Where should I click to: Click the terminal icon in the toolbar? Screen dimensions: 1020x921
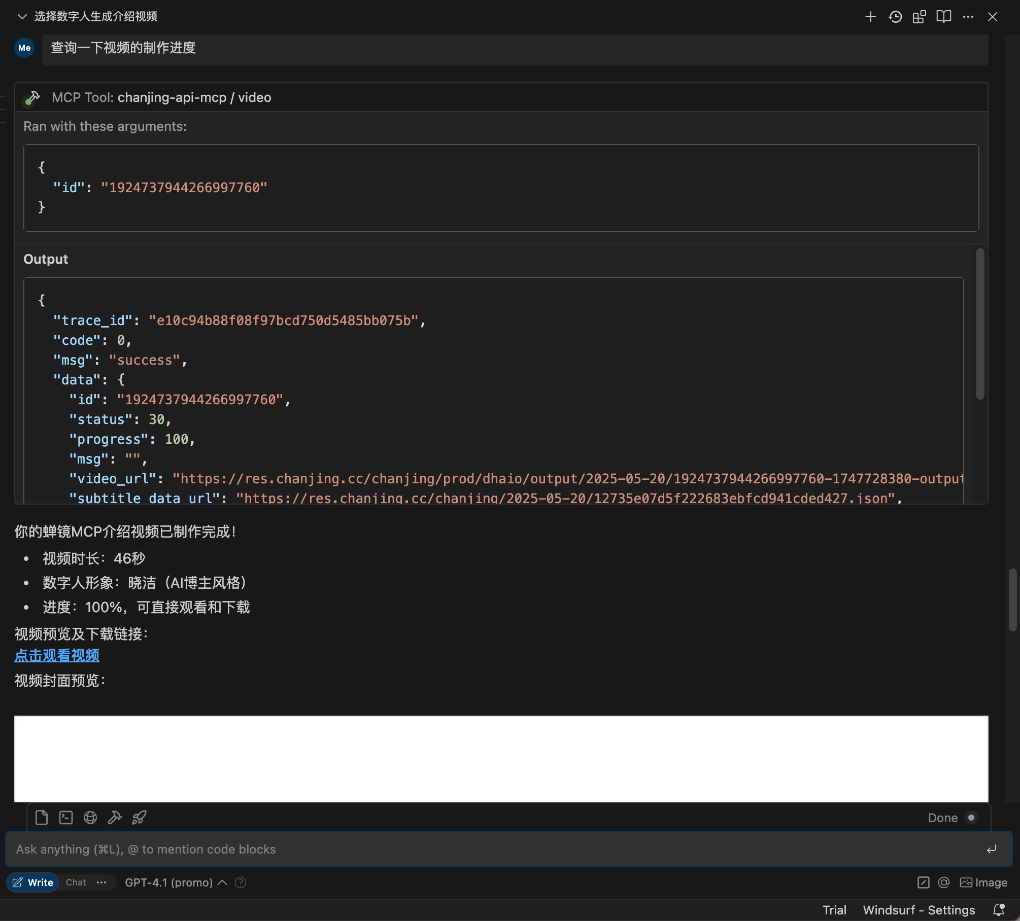click(66, 818)
